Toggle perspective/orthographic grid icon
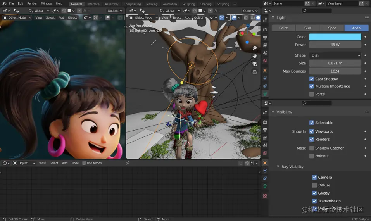Image resolution: width=371 pixels, height=221 pixels. [x=255, y=71]
